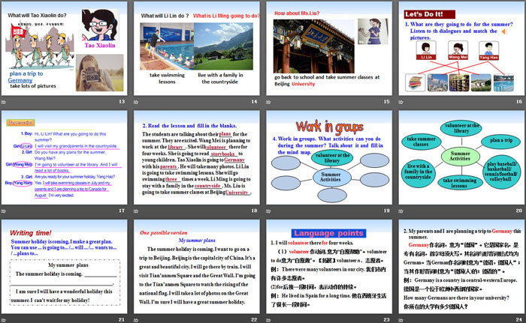Image resolution: width=526 pixels, height=323 pixels.
Task: Select the 'What will Tao Xiaolin do?' slide thumbnail
Action: 64,49
